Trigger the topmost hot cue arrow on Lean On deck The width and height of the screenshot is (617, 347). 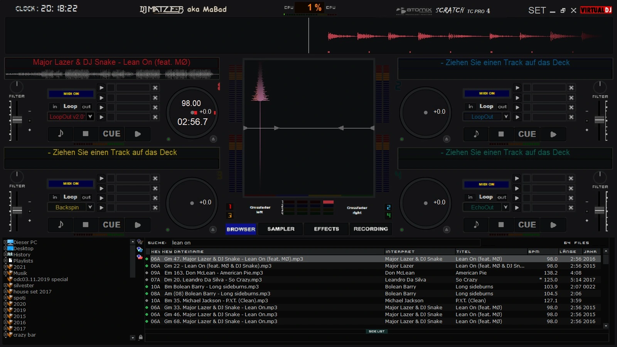pos(101,88)
